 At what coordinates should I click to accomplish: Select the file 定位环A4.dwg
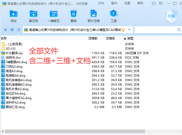click(x=16, y=94)
